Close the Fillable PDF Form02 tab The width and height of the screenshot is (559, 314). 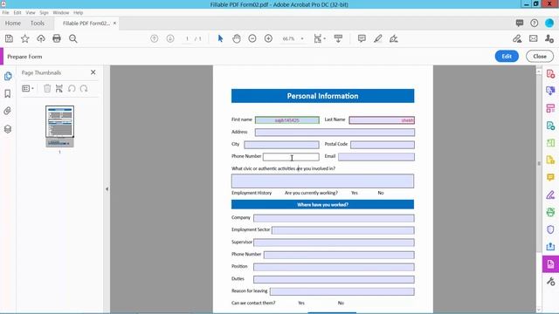[114, 24]
